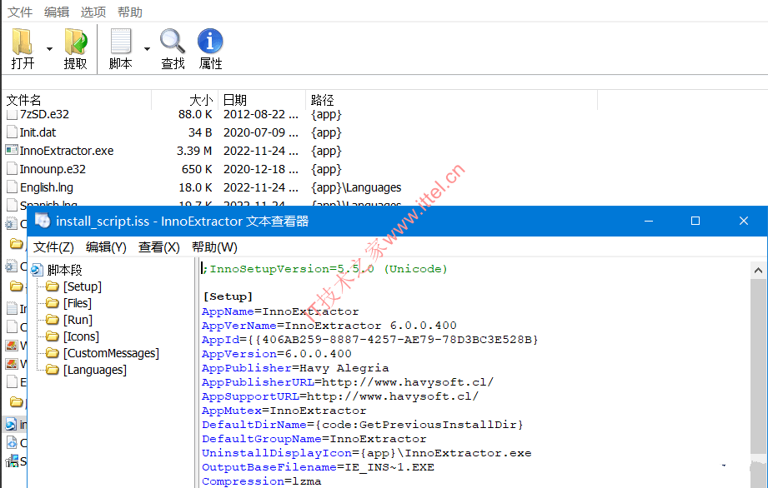
Task: Select the [Icons] section in tree
Action: (81, 336)
